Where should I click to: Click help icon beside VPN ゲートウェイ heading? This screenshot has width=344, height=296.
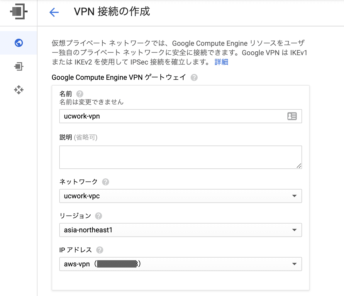[x=194, y=77]
